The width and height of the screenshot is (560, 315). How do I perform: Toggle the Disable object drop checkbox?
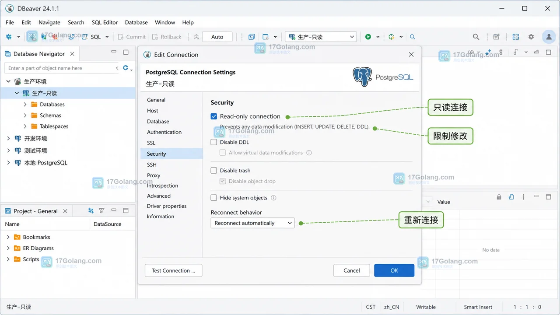(x=223, y=181)
